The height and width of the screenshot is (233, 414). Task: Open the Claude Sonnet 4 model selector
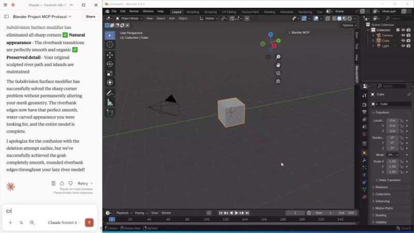click(64, 223)
